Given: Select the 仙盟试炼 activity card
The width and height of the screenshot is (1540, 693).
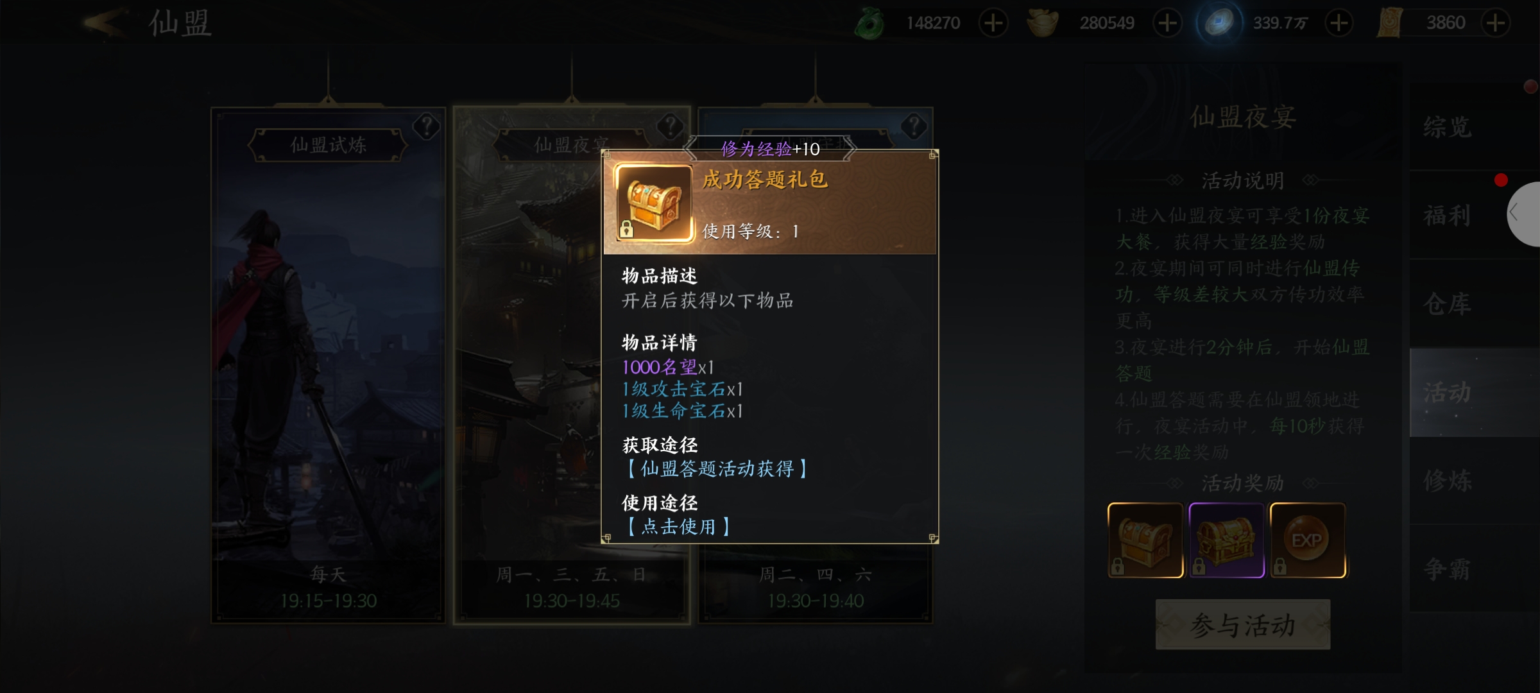Looking at the screenshot, I should 328,364.
